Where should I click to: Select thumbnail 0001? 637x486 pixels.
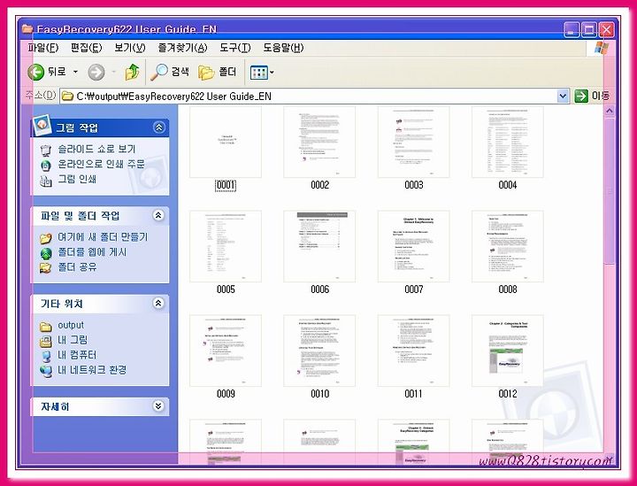[x=226, y=142]
